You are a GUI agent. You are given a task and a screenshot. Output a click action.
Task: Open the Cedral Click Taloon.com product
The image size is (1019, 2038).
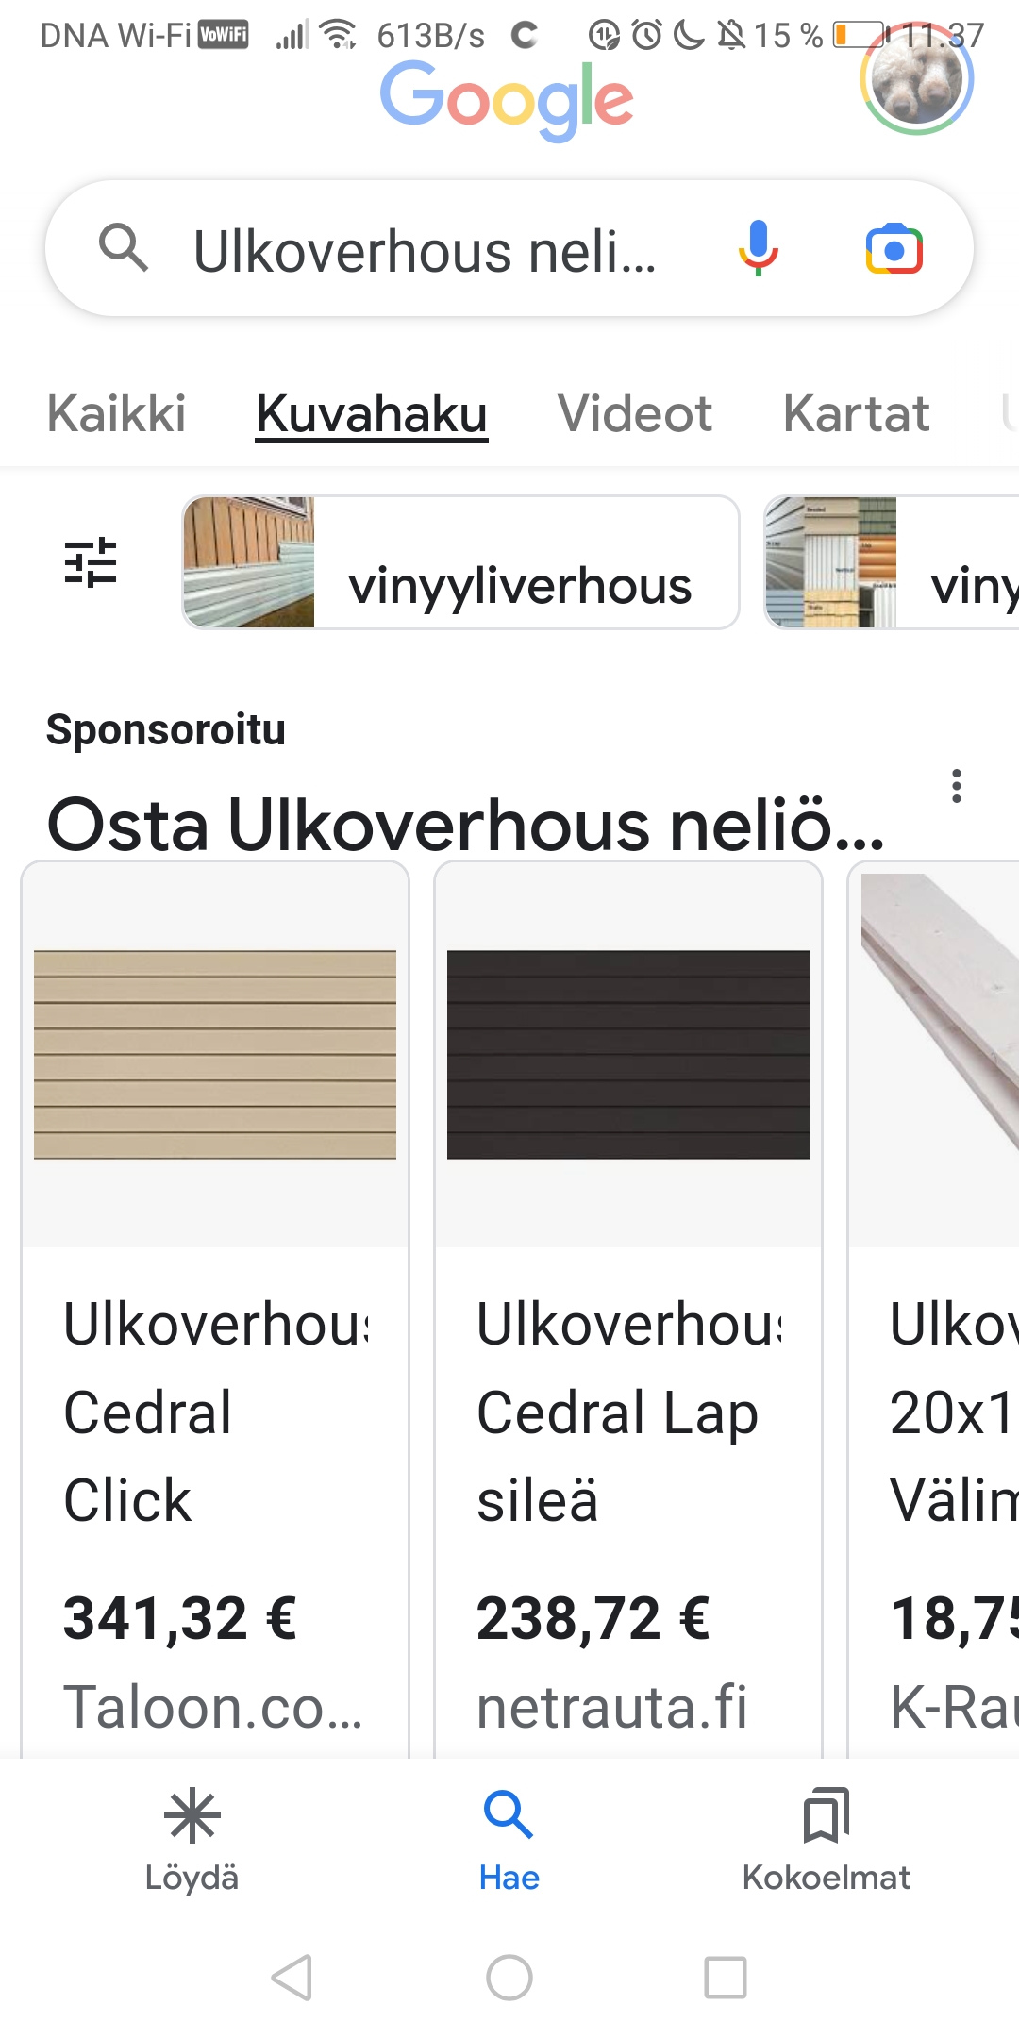(x=215, y=1310)
